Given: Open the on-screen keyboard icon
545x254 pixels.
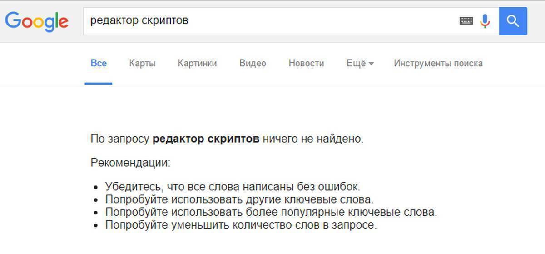Looking at the screenshot, I should pyautogui.click(x=466, y=21).
